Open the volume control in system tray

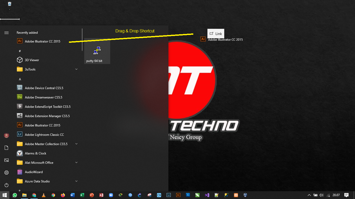point(321,195)
